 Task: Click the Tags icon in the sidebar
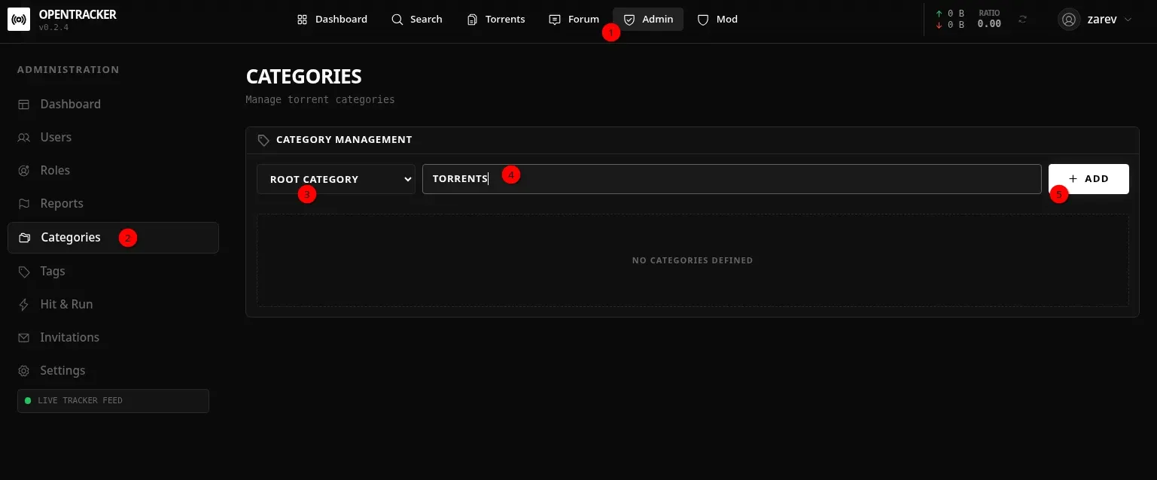[x=24, y=272]
